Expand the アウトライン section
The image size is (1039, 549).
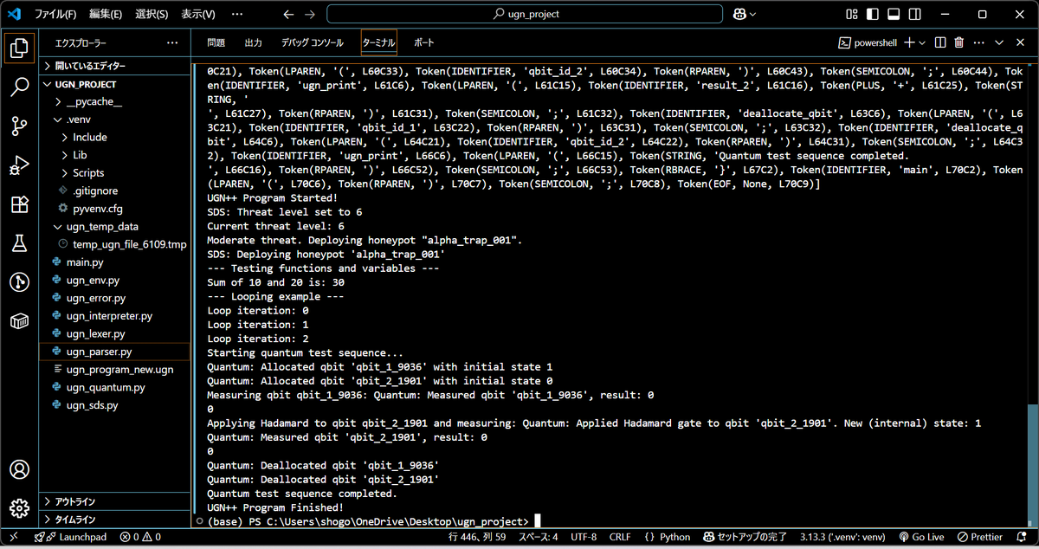115,501
